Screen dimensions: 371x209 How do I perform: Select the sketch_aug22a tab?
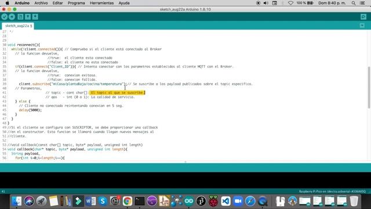[x=18, y=26]
